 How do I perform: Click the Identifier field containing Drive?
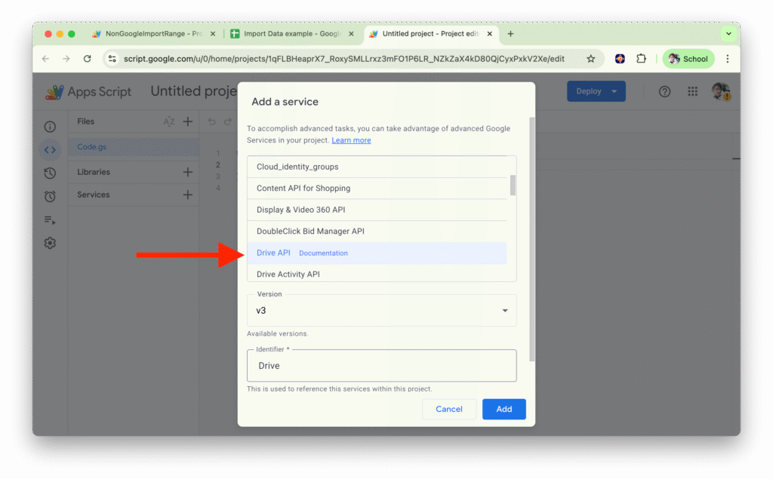point(381,366)
